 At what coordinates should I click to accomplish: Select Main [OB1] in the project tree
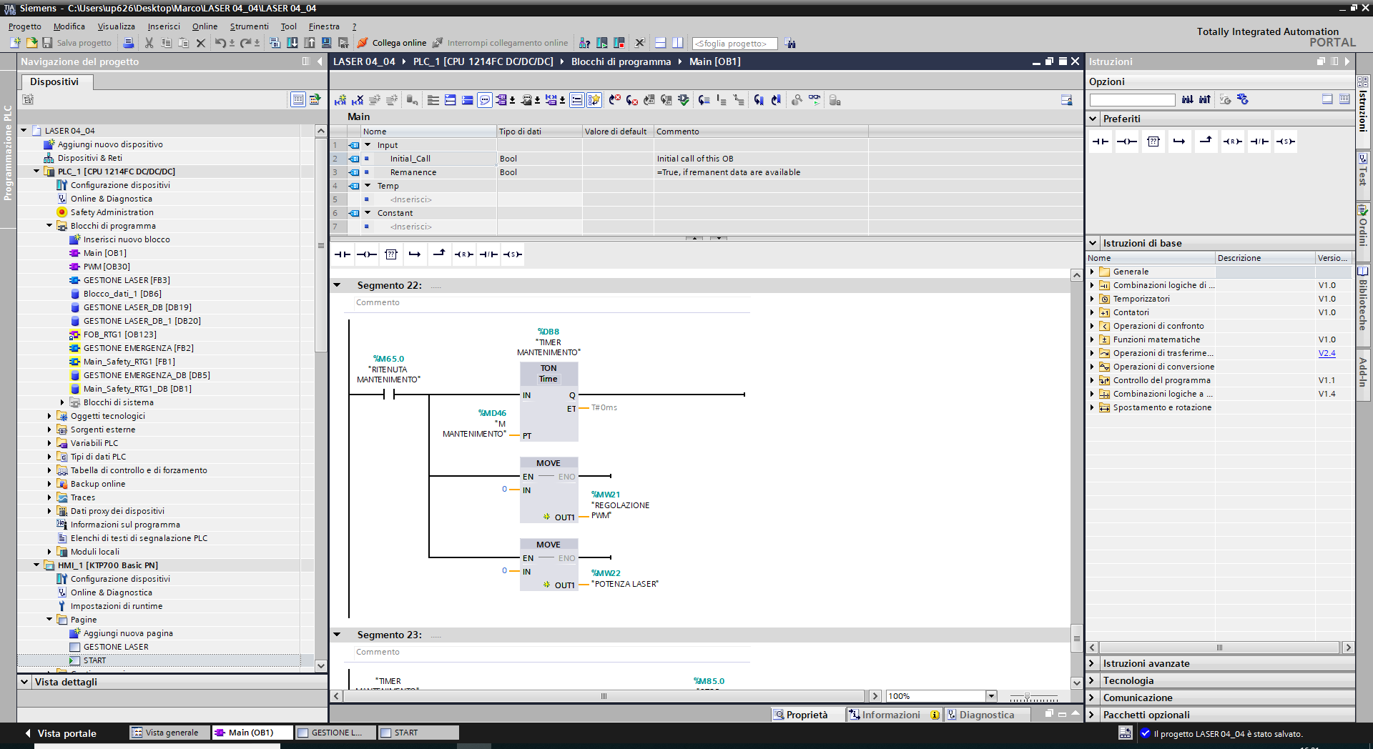tap(104, 253)
